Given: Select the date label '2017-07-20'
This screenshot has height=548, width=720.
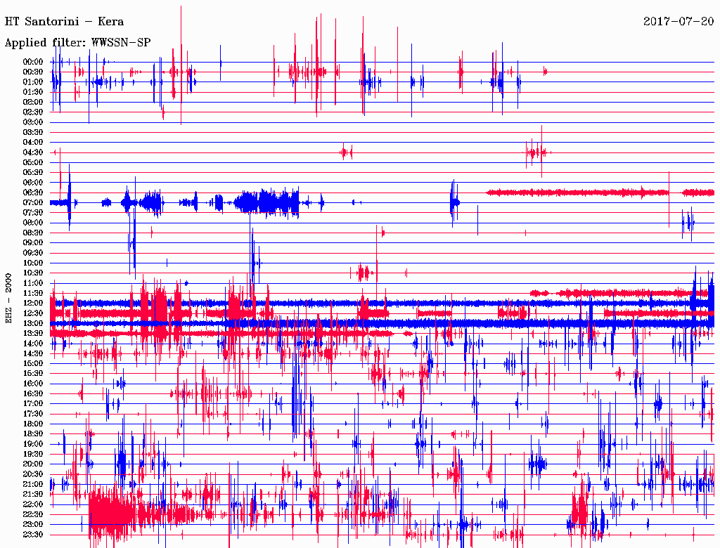Looking at the screenshot, I should pos(679,22).
